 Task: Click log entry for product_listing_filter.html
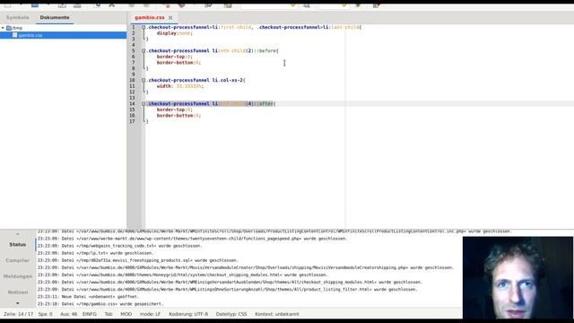click(x=227, y=289)
